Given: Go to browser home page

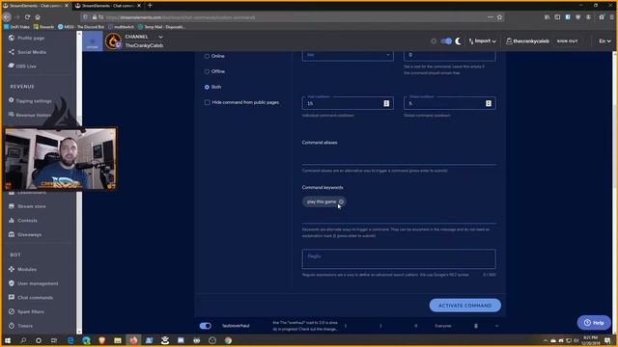Looking at the screenshot, I should click(38, 17).
